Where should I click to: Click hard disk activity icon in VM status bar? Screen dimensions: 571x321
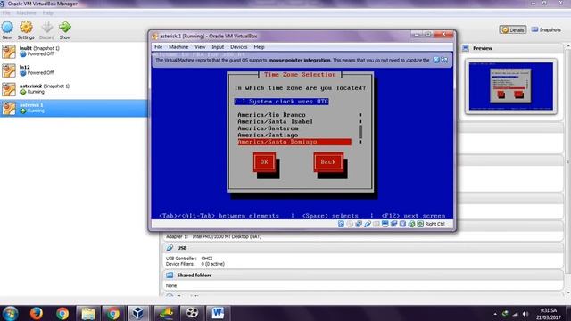pos(341,224)
